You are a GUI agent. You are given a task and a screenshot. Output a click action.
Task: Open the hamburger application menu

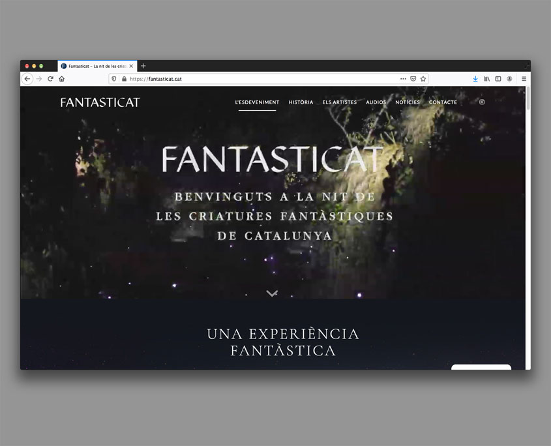coord(524,79)
